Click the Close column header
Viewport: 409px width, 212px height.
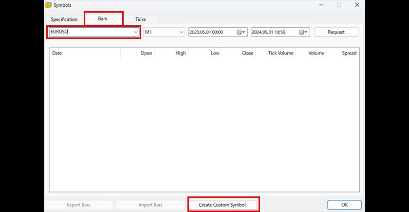[239, 53]
